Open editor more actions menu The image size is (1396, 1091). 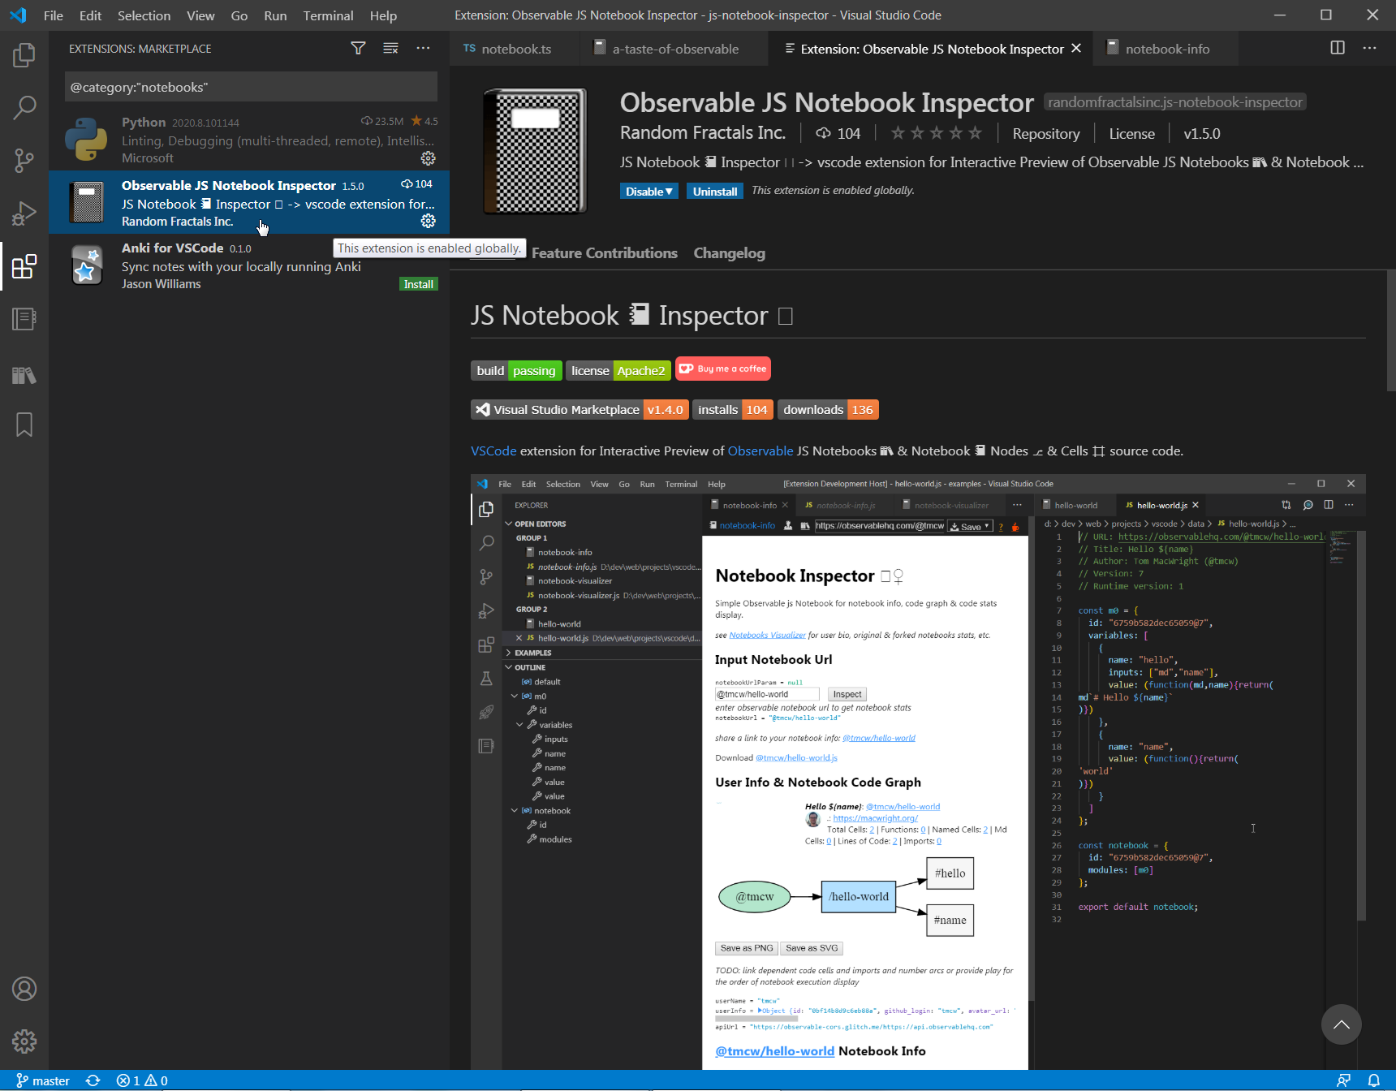coord(1370,48)
